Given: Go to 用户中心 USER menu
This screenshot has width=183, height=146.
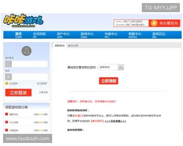Looking at the screenshot, I should [x=63, y=35].
